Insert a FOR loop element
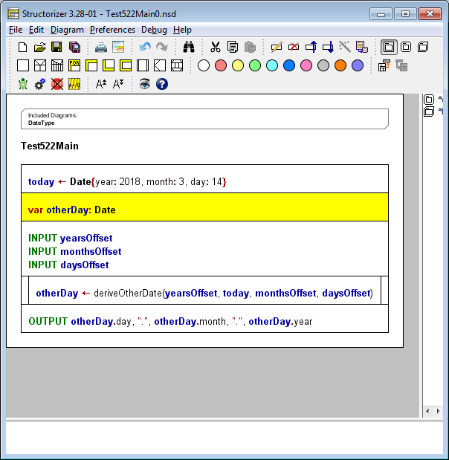Screen dimensions: 449x460 (74, 65)
